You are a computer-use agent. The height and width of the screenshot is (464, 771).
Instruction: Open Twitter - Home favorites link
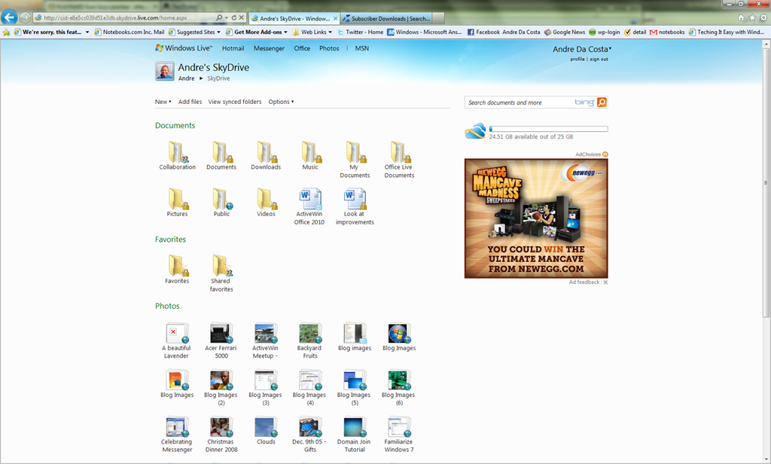click(x=360, y=32)
